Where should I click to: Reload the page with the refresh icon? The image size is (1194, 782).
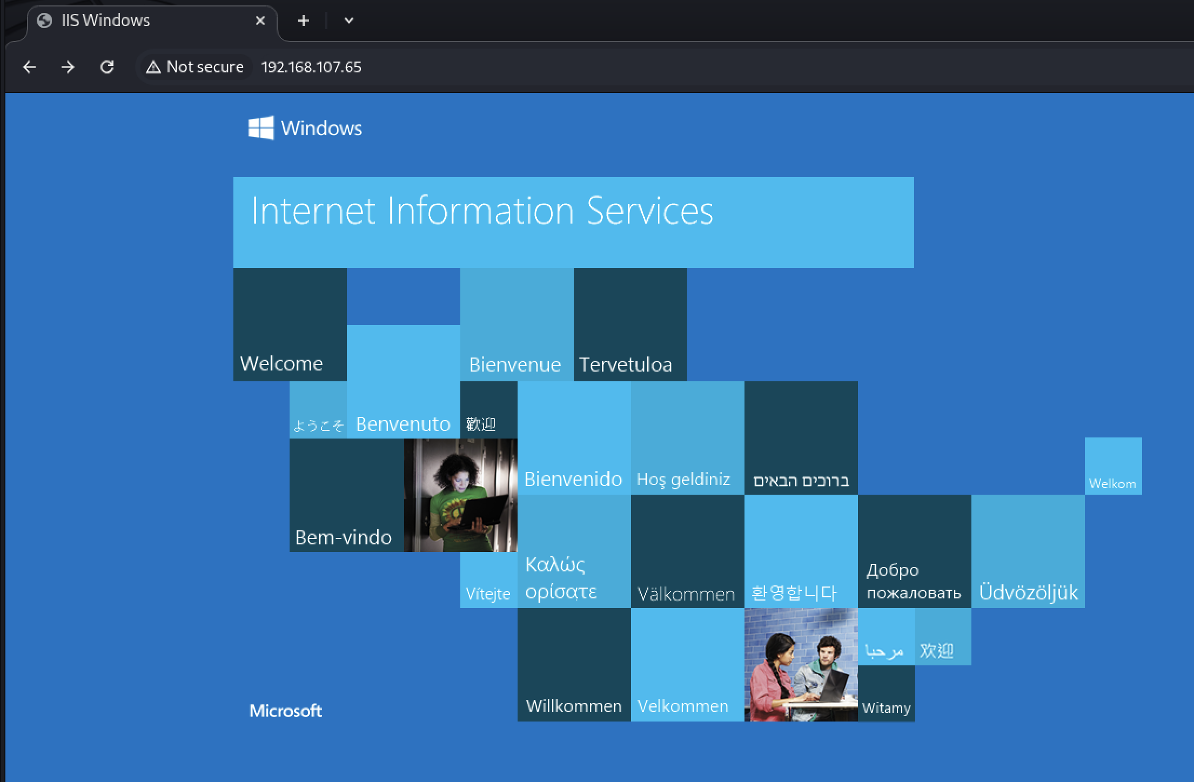[x=107, y=67]
